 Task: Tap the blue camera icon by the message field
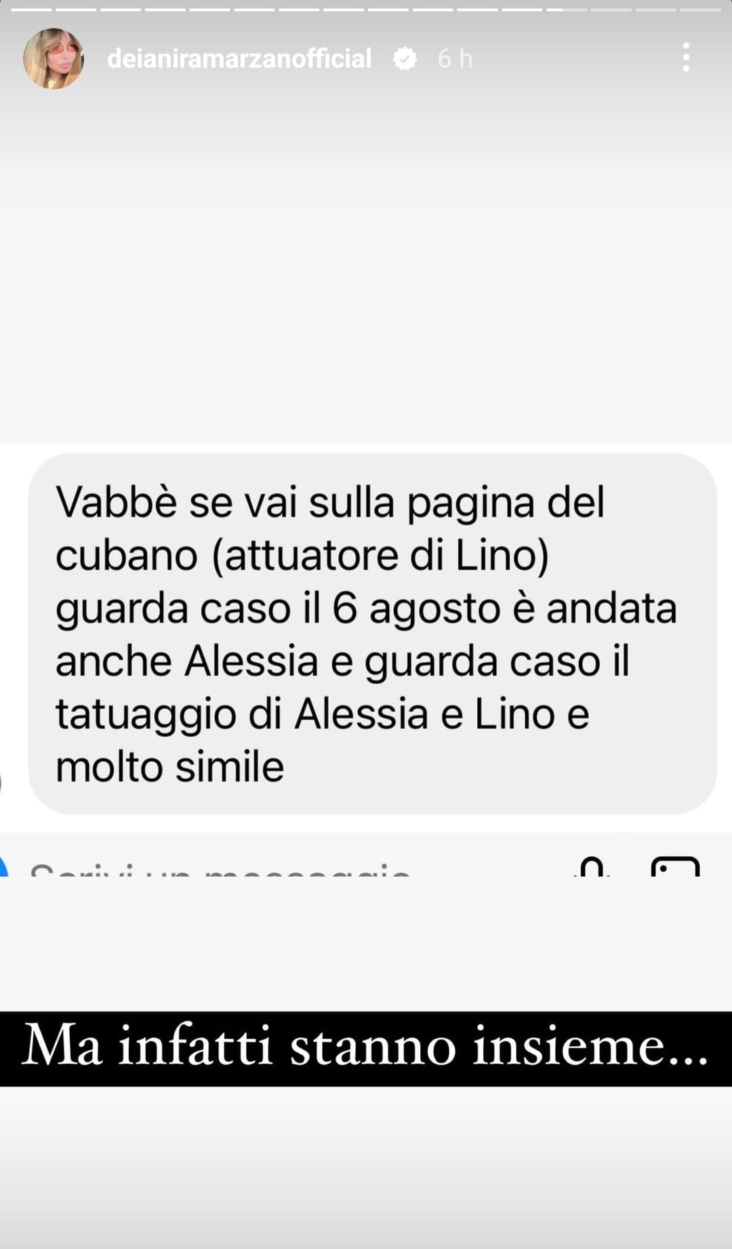click(x=3, y=867)
